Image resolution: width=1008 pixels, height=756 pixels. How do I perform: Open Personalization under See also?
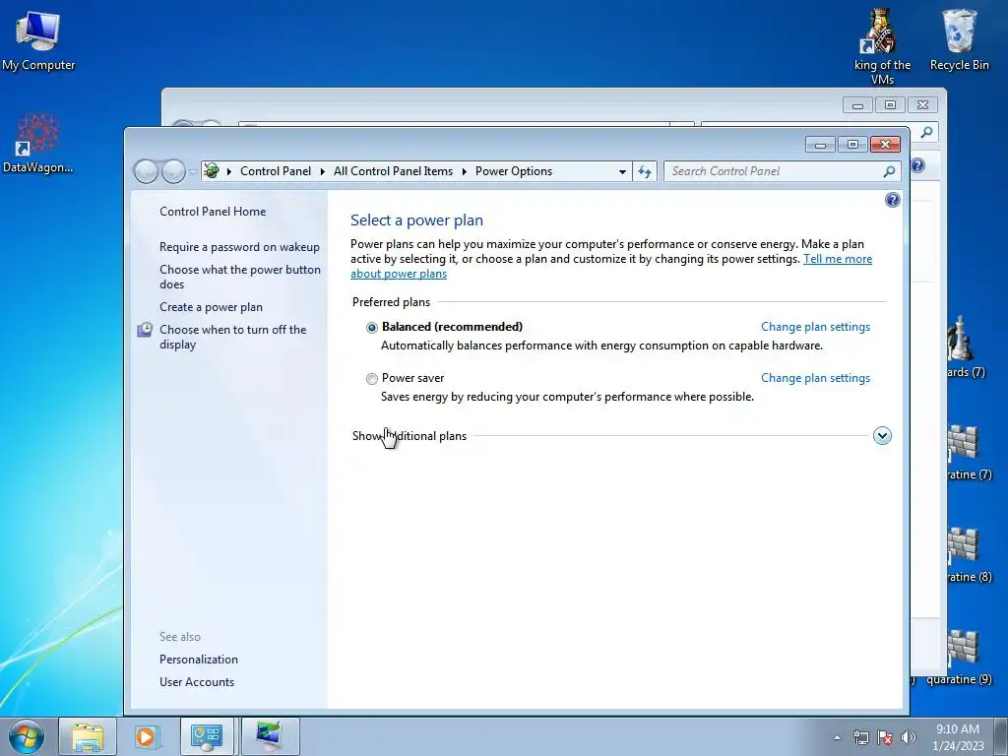tap(199, 660)
